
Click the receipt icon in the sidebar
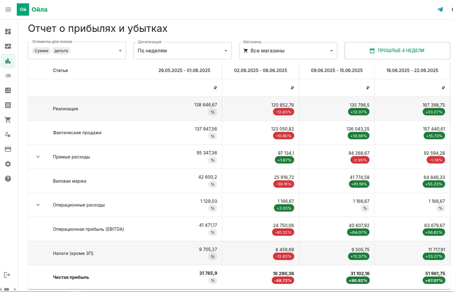tap(8, 105)
